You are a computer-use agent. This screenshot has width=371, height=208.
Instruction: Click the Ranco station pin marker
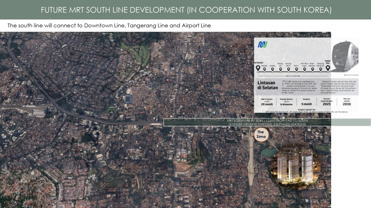296,70
